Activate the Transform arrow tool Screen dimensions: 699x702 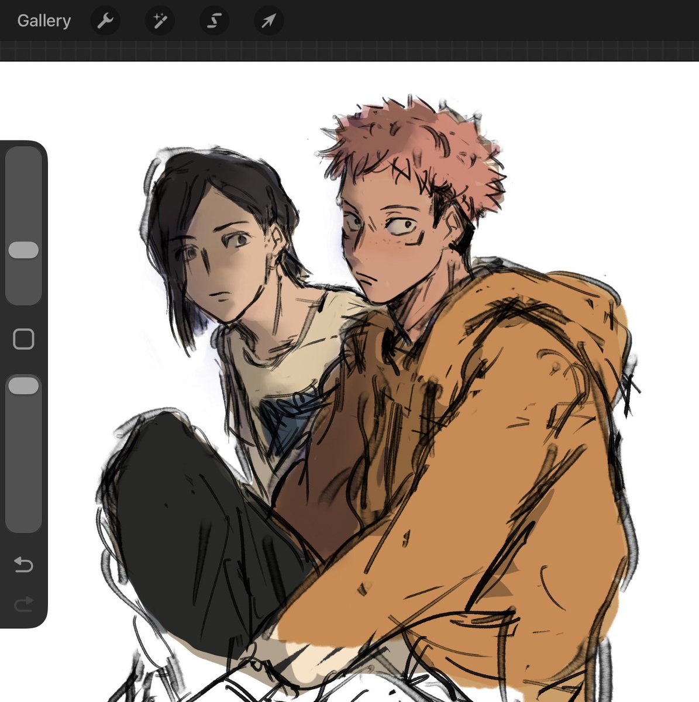(x=268, y=21)
